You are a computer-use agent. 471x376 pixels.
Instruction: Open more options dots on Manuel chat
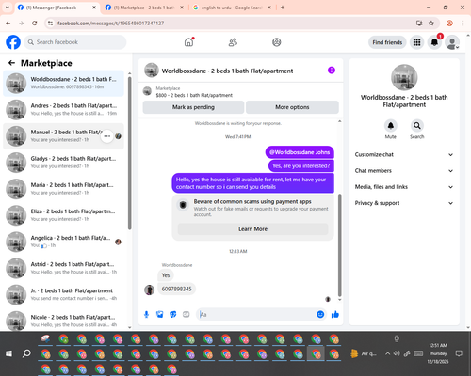107,136
